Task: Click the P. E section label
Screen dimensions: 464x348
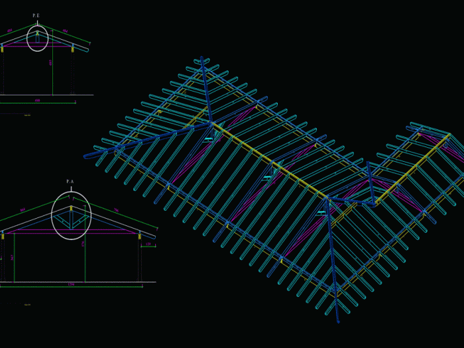Action: (x=36, y=16)
